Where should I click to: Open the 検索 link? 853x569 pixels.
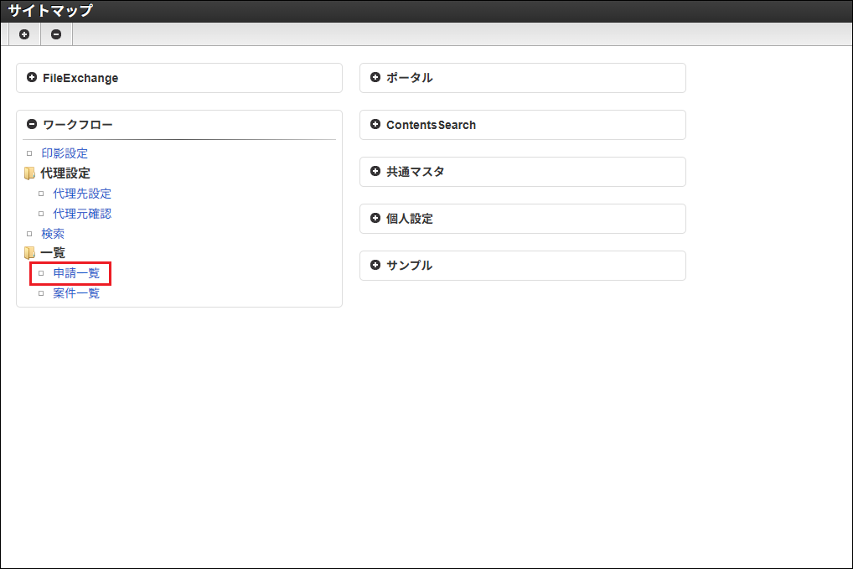click(53, 234)
